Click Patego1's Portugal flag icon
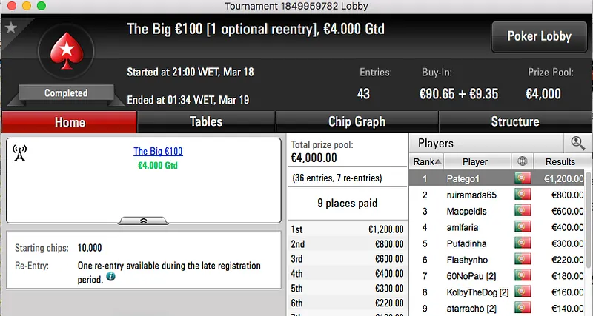593x316 pixels. (523, 178)
